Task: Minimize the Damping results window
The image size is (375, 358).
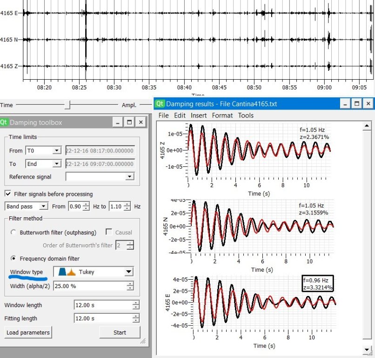Action: coord(344,104)
